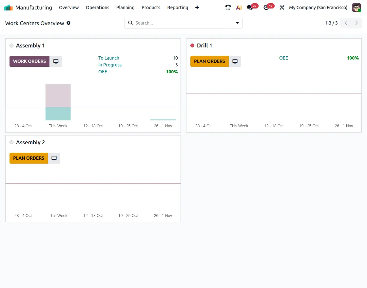Open the Operations menu
The width and height of the screenshot is (367, 288).
[x=97, y=7]
